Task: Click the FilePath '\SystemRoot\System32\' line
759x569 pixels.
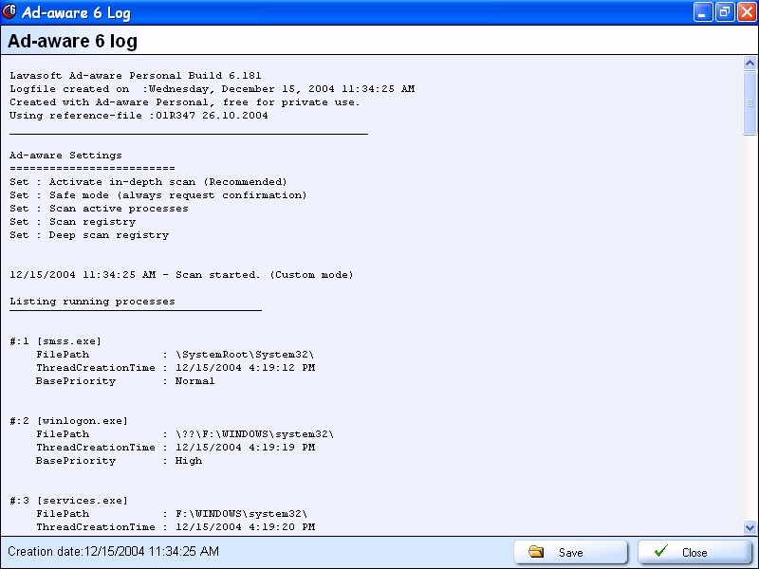Action: pyautogui.click(x=176, y=355)
